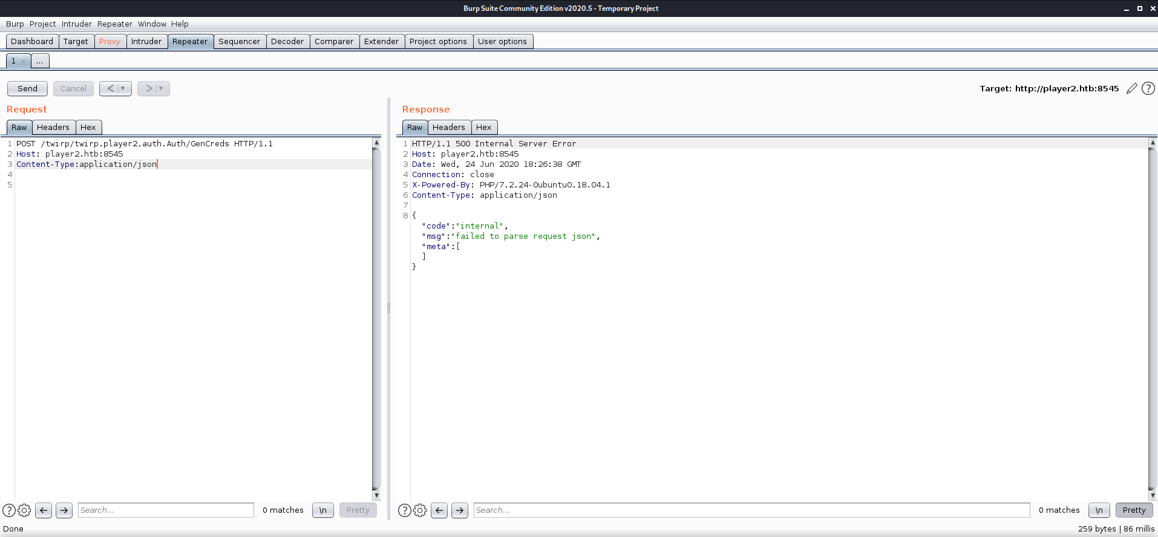Open the Project menu
The width and height of the screenshot is (1158, 537).
(42, 24)
